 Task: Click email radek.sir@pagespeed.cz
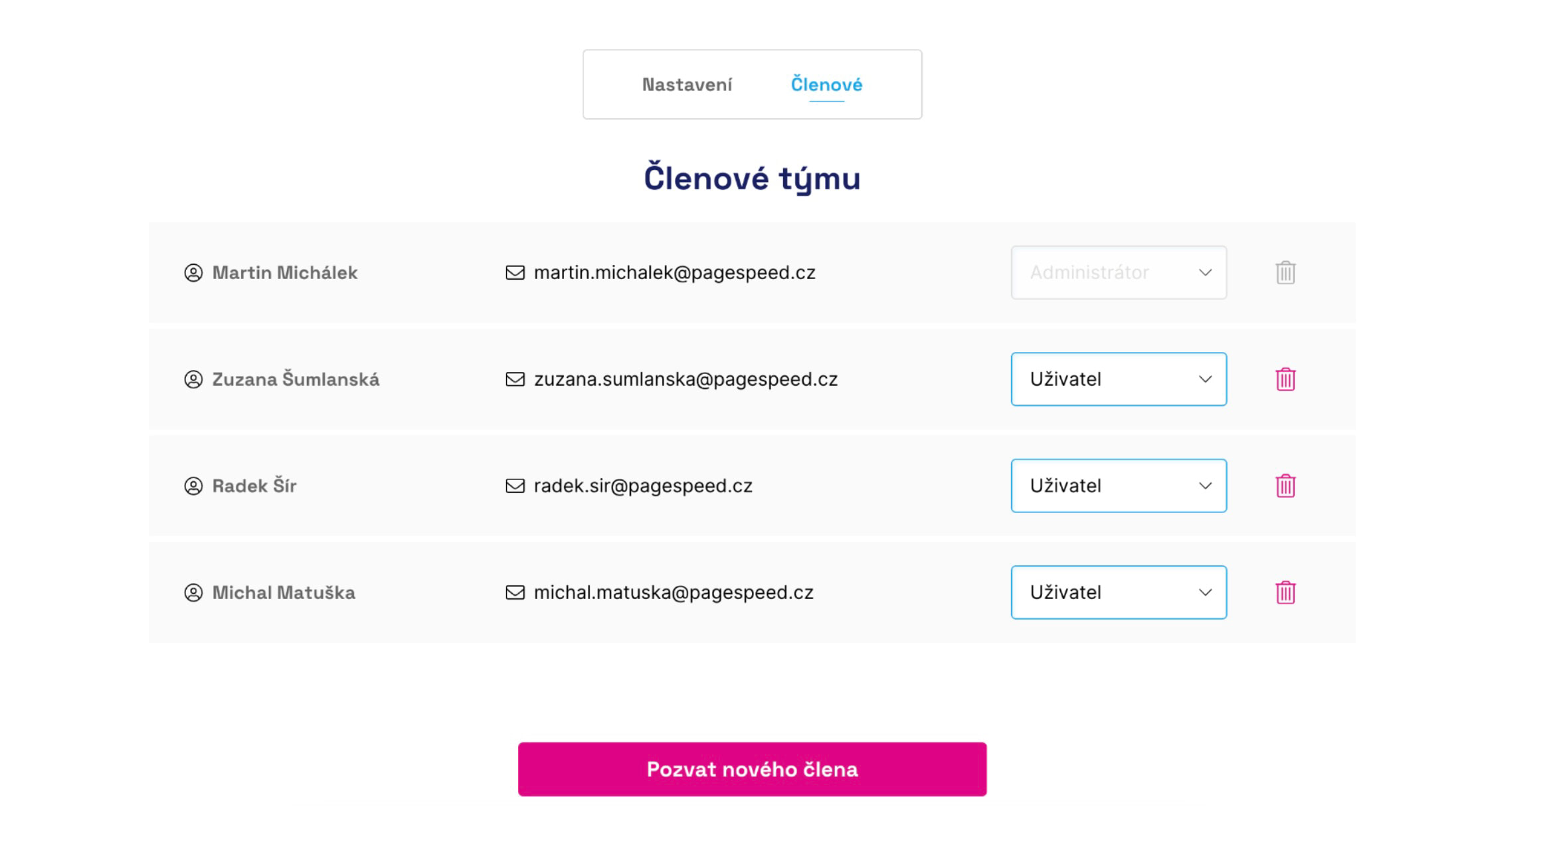(x=643, y=486)
